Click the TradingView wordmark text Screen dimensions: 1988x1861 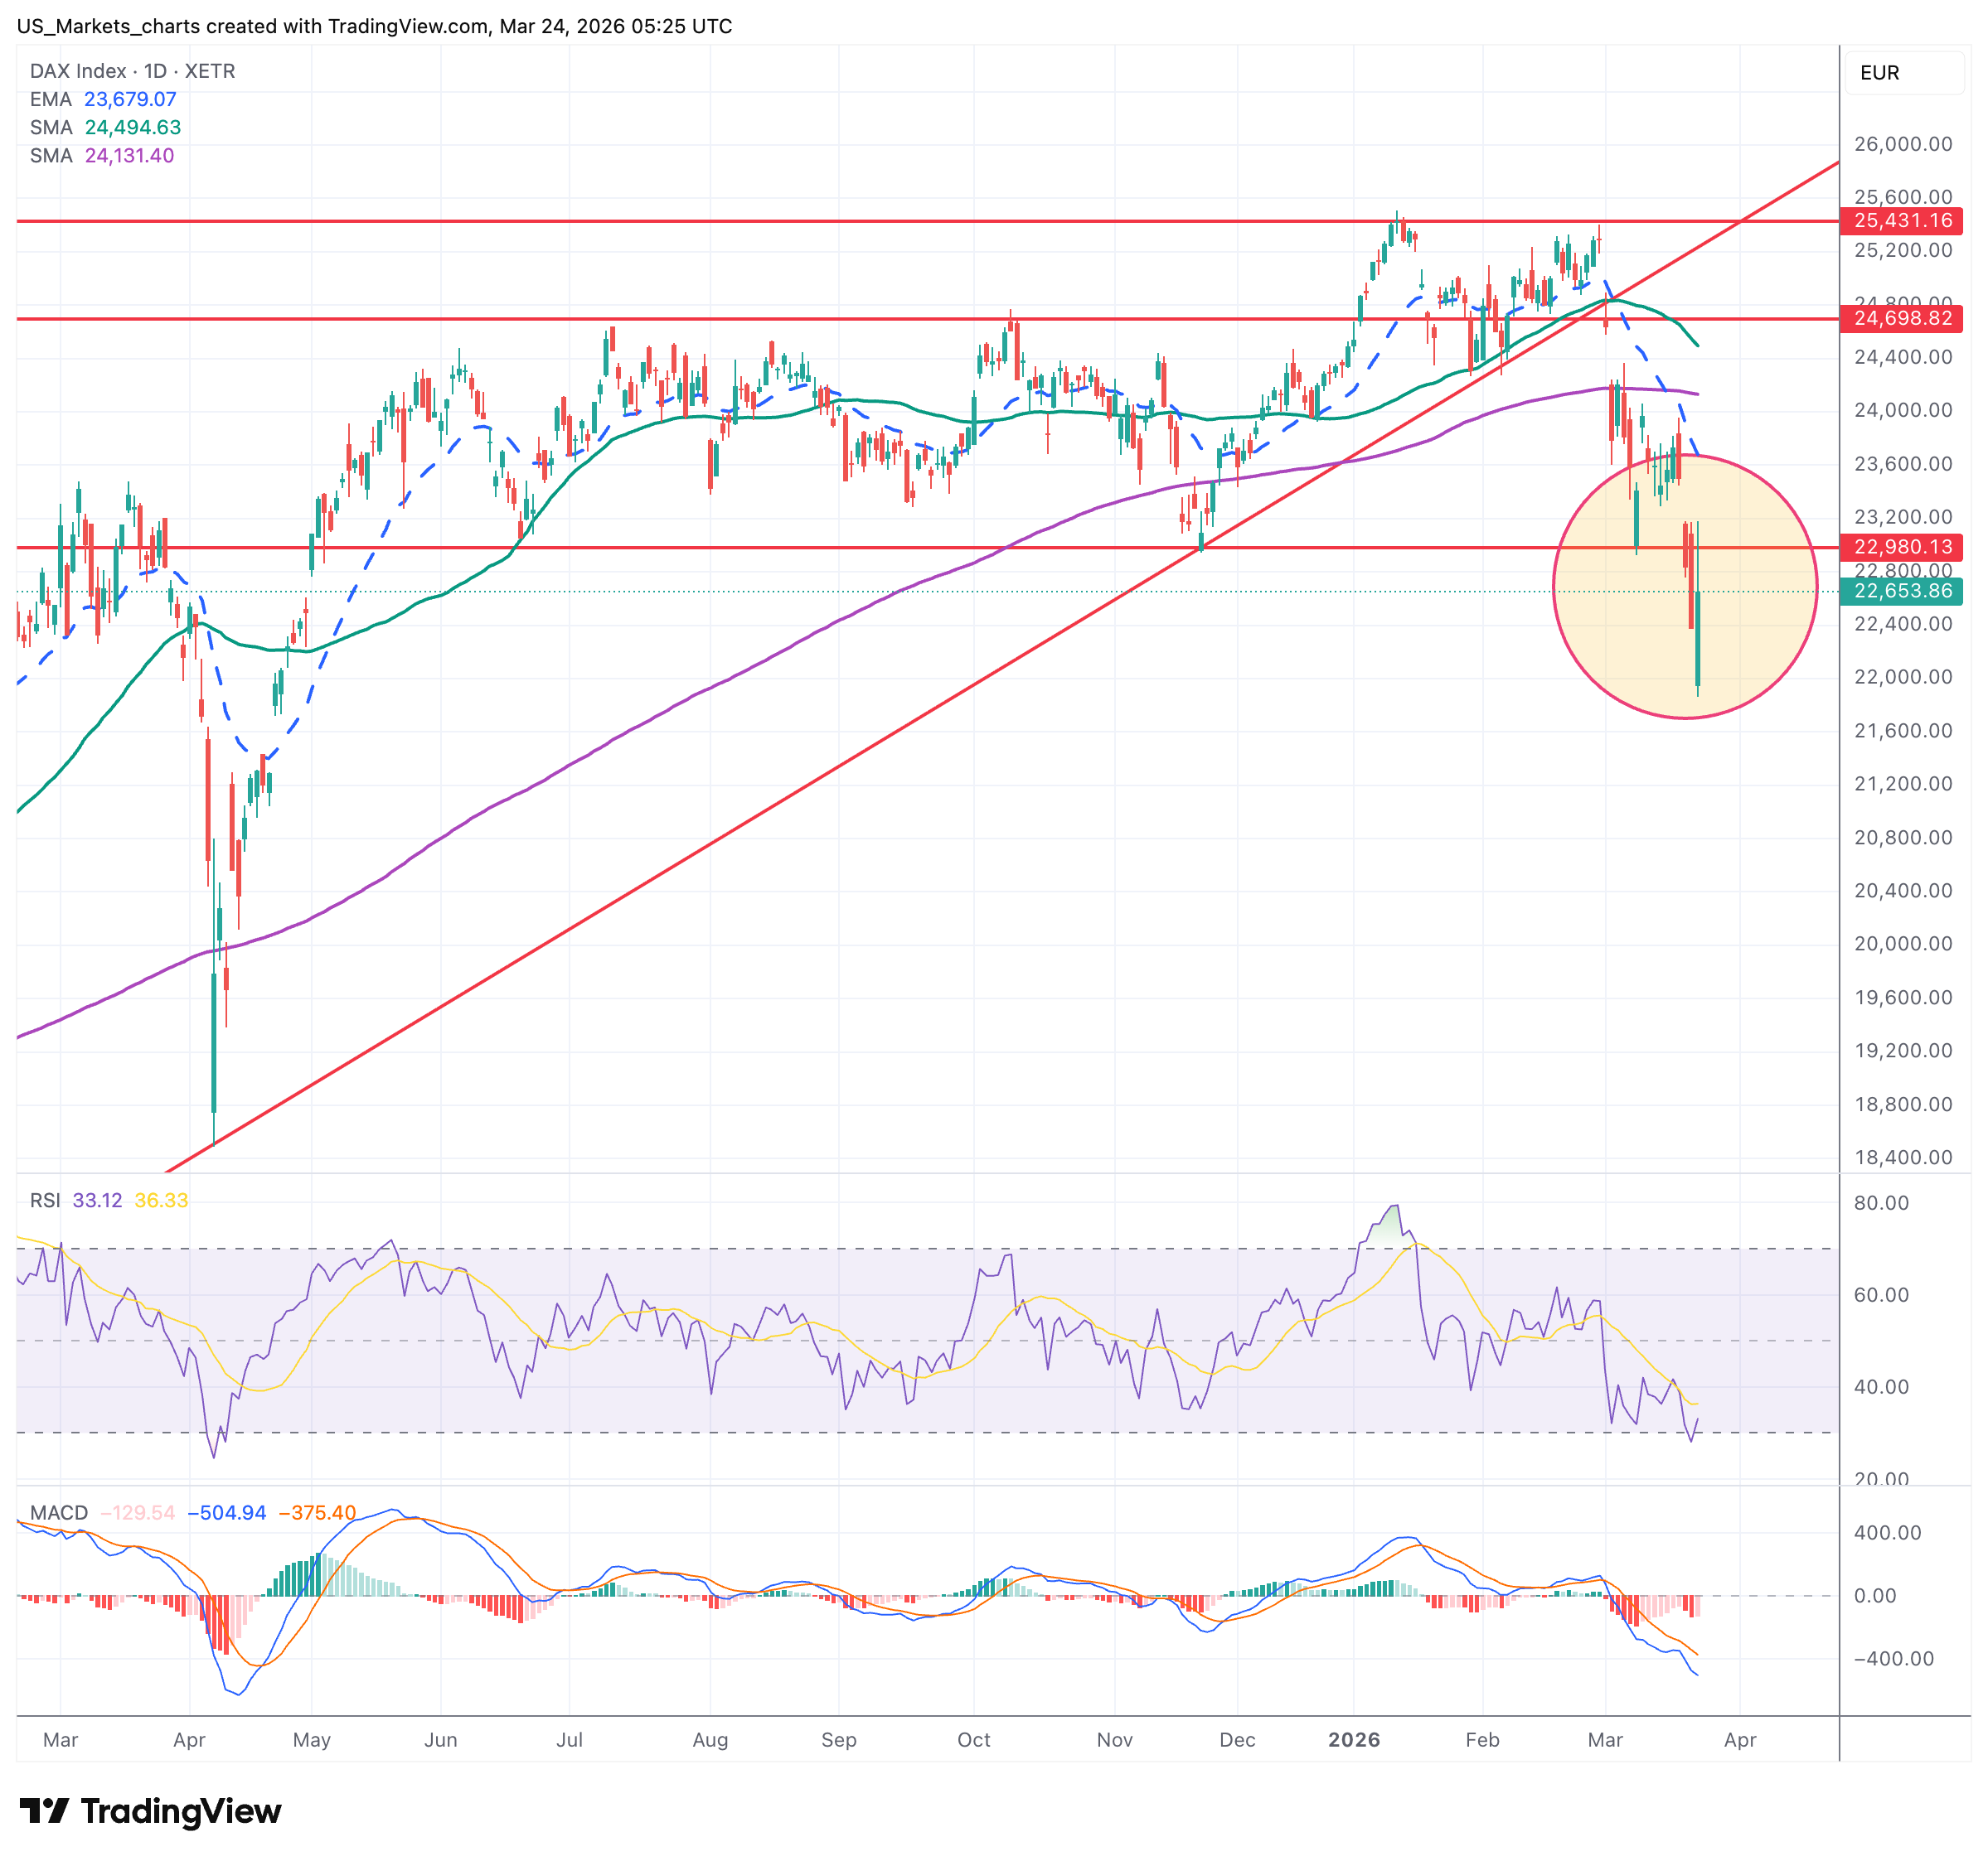tap(181, 1811)
